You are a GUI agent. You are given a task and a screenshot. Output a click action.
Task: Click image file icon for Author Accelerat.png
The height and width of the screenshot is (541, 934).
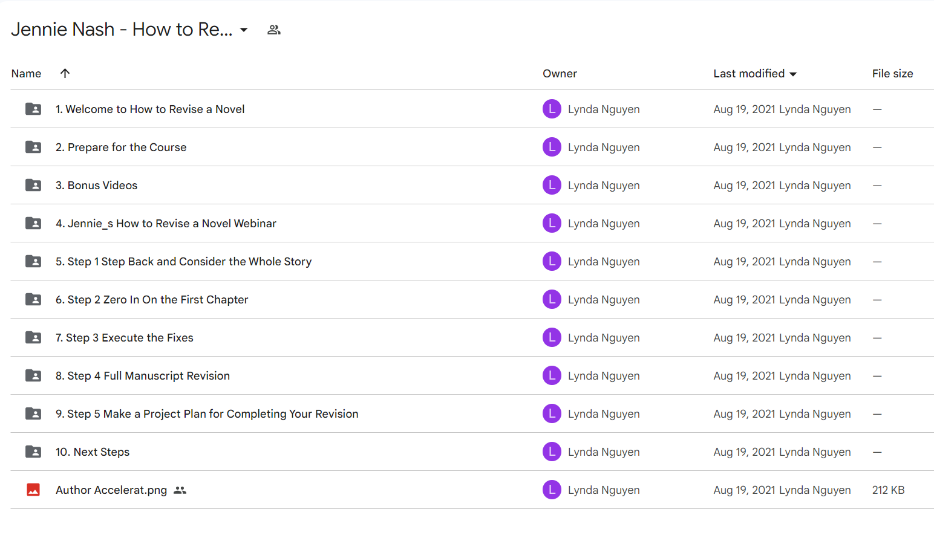click(x=33, y=490)
